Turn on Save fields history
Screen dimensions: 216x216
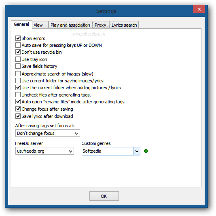(18, 66)
